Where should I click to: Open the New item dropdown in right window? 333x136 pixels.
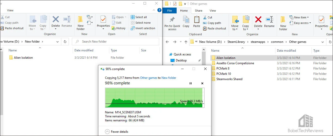coord(300,17)
